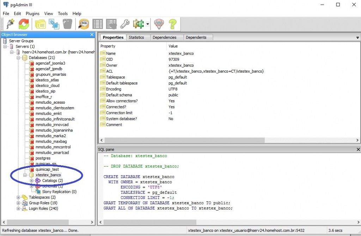Open the Tools menu
The width and height of the screenshot is (361, 236).
(x=63, y=13)
